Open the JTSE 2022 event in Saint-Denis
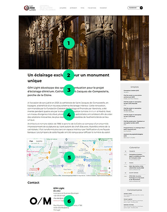Viewport: 167px width, 212px height. [136, 178]
